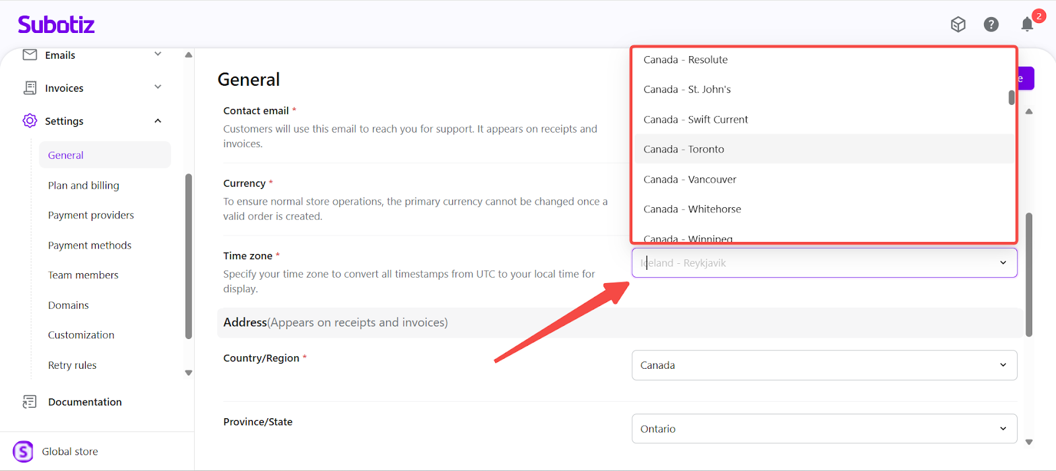Open Plan and billing settings
Viewport: 1056px width, 471px height.
[84, 185]
